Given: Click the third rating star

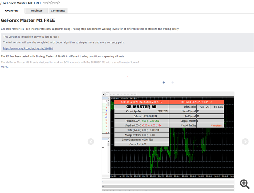Looking at the screenshot, I should [52, 3].
